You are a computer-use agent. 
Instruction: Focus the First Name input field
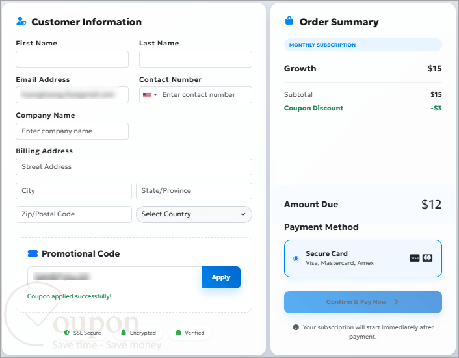point(72,59)
